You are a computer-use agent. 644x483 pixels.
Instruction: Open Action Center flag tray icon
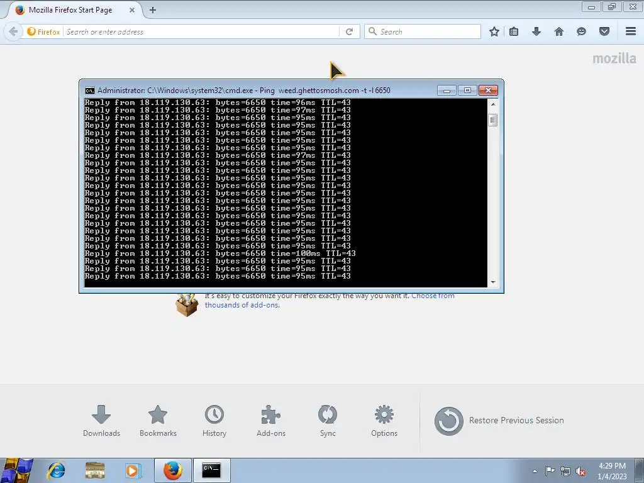550,470
